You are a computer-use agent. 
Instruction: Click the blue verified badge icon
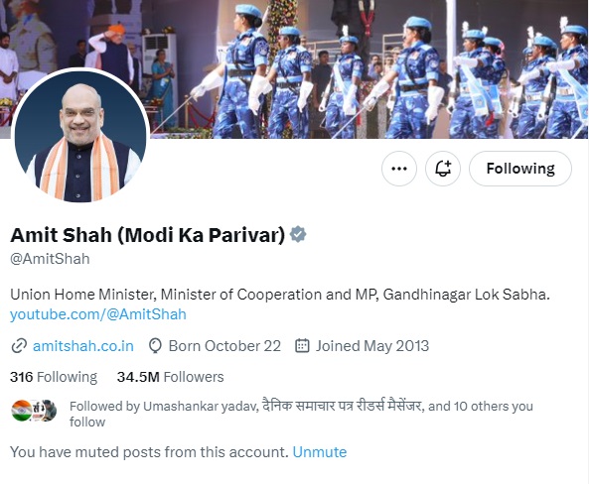[x=298, y=234]
